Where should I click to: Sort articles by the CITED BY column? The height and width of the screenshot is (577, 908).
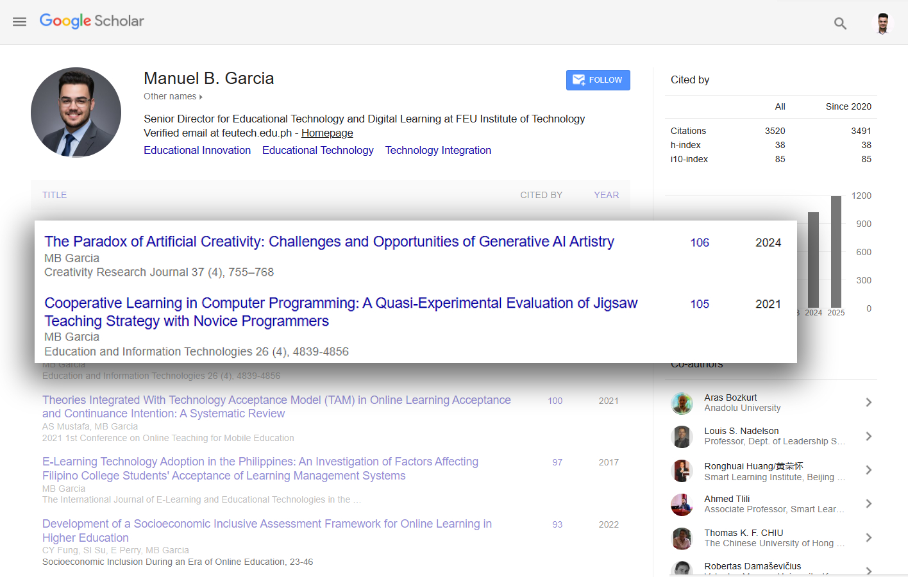[541, 195]
